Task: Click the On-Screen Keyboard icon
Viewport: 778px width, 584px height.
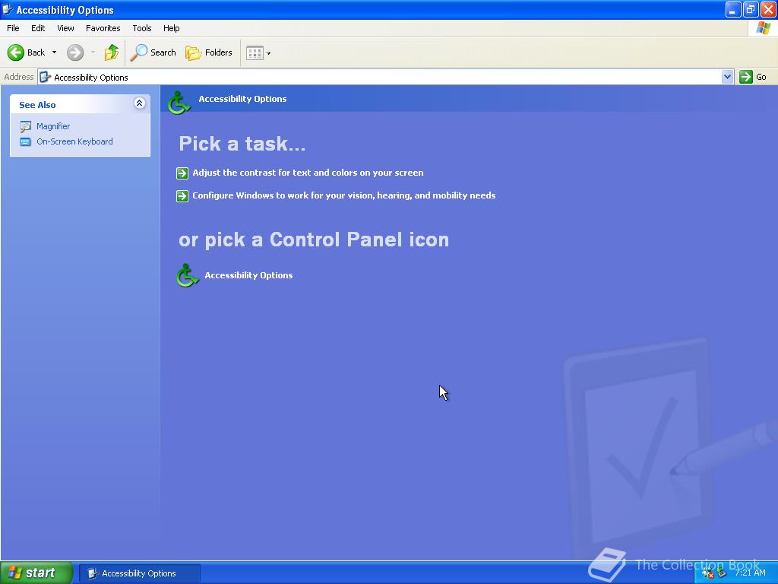Action: 25,142
